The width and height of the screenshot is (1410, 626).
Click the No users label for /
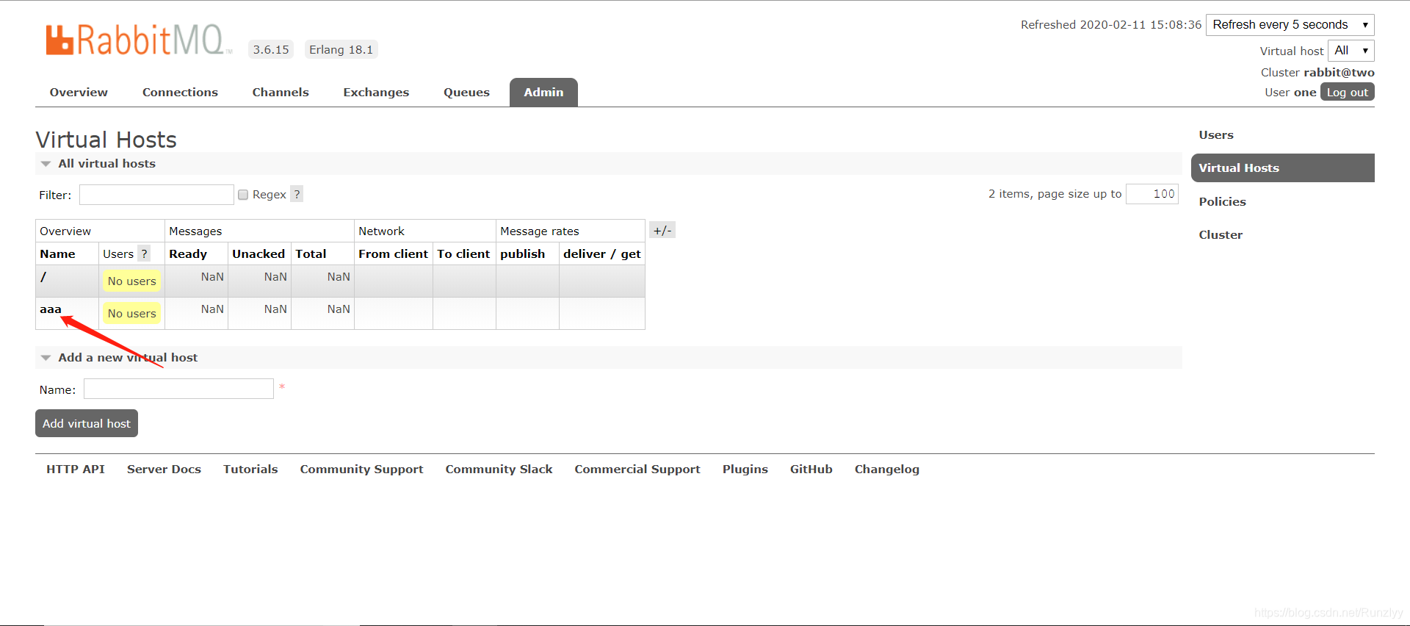(x=132, y=281)
